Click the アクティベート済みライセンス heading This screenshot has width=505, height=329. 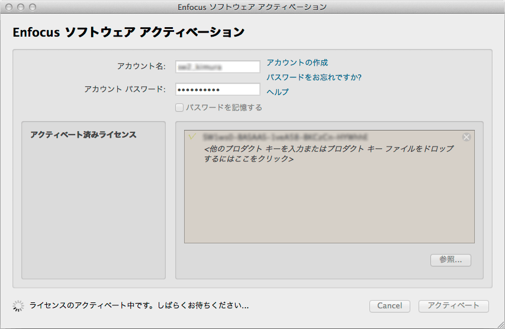click(83, 135)
